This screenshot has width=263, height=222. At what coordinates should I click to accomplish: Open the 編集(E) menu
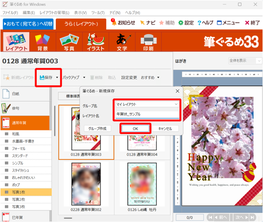pos(29,13)
